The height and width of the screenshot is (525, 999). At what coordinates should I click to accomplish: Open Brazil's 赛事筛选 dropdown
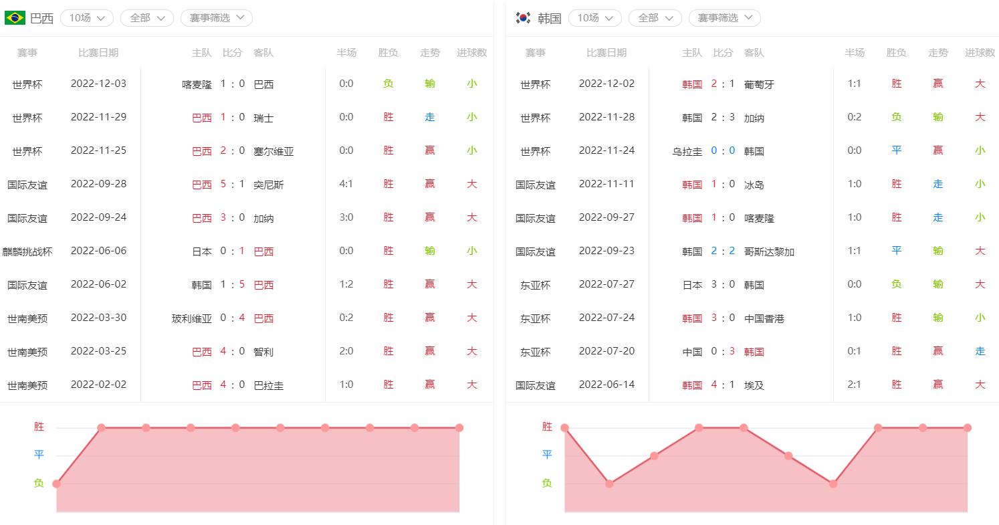[x=217, y=18]
